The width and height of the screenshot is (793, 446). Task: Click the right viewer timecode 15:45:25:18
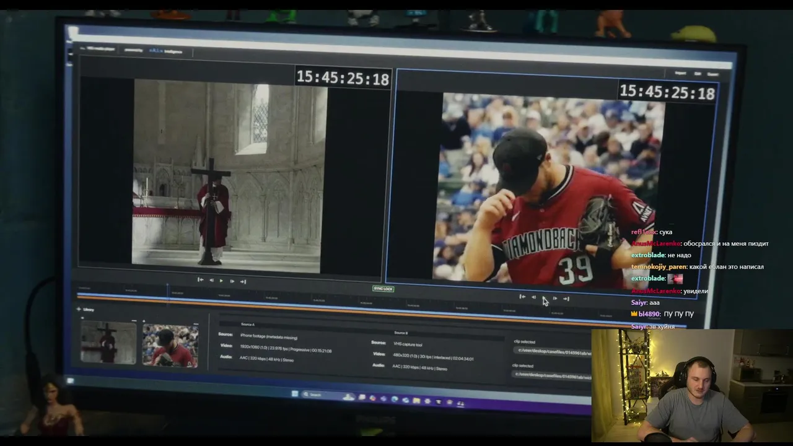667,92
